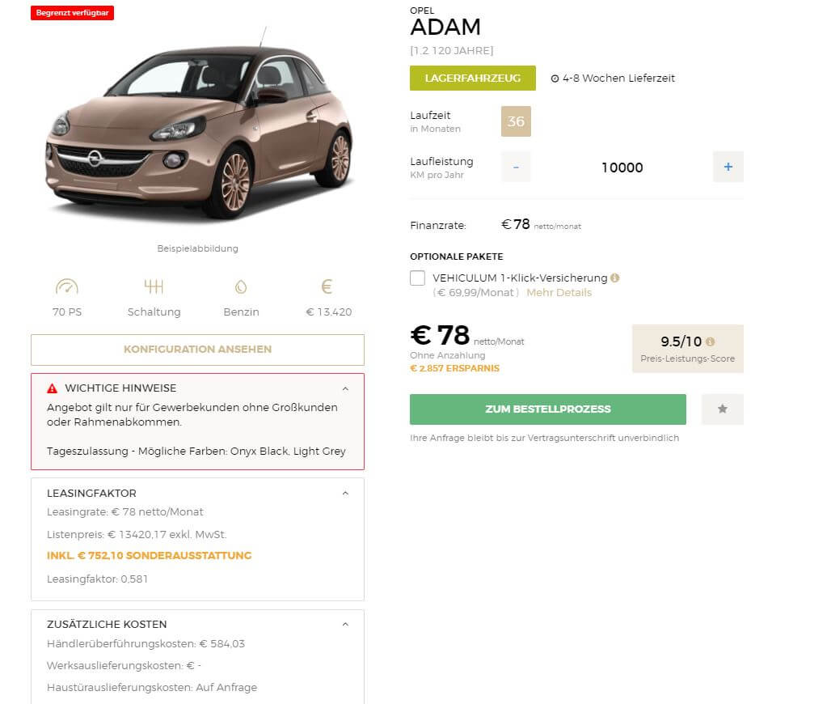The width and height of the screenshot is (827, 704).
Task: Increase Laufleistung with the plus button
Action: [x=728, y=167]
